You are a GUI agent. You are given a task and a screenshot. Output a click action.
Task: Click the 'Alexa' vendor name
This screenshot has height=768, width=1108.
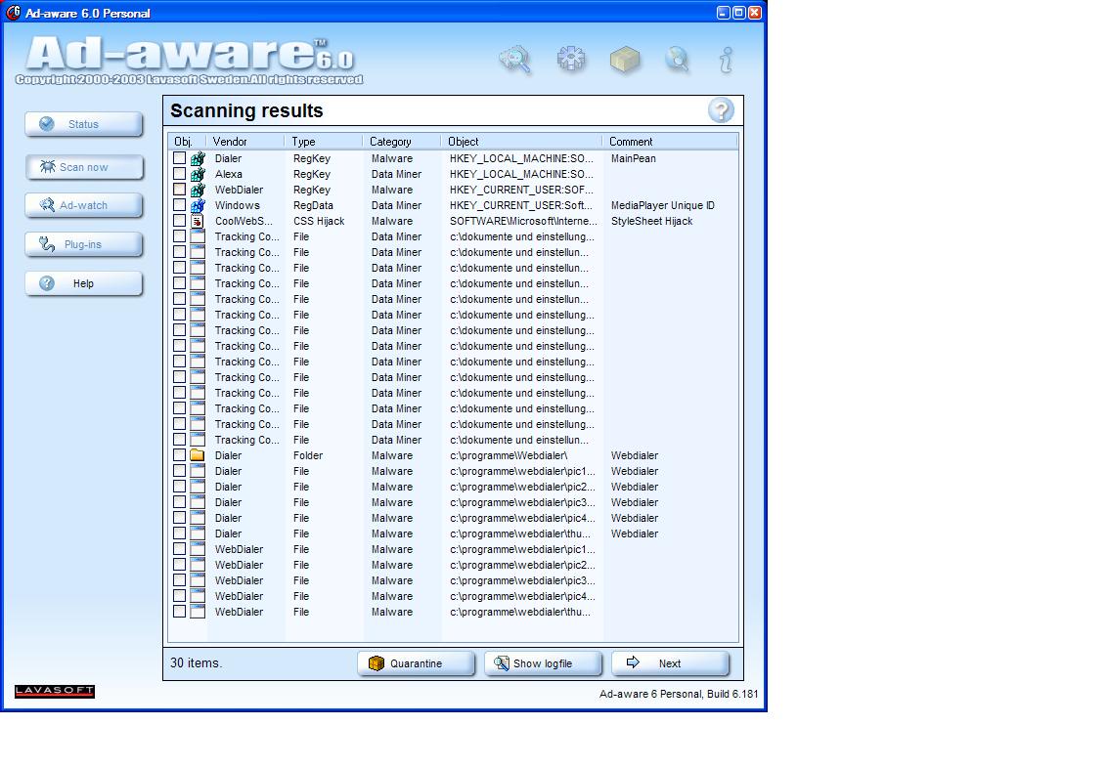click(228, 174)
